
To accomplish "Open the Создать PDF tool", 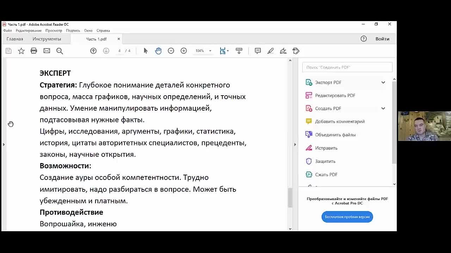I will (328, 108).
